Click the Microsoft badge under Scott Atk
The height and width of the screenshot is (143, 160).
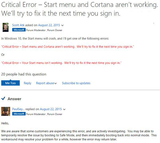point(19,30)
